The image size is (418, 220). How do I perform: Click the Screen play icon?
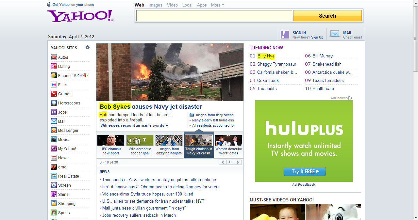[54, 185]
